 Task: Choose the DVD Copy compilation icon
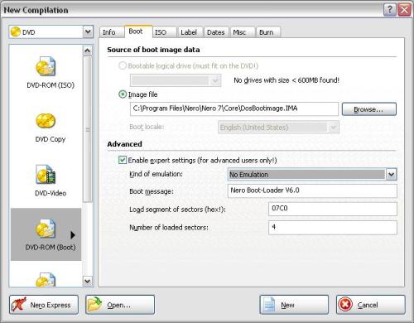point(46,121)
